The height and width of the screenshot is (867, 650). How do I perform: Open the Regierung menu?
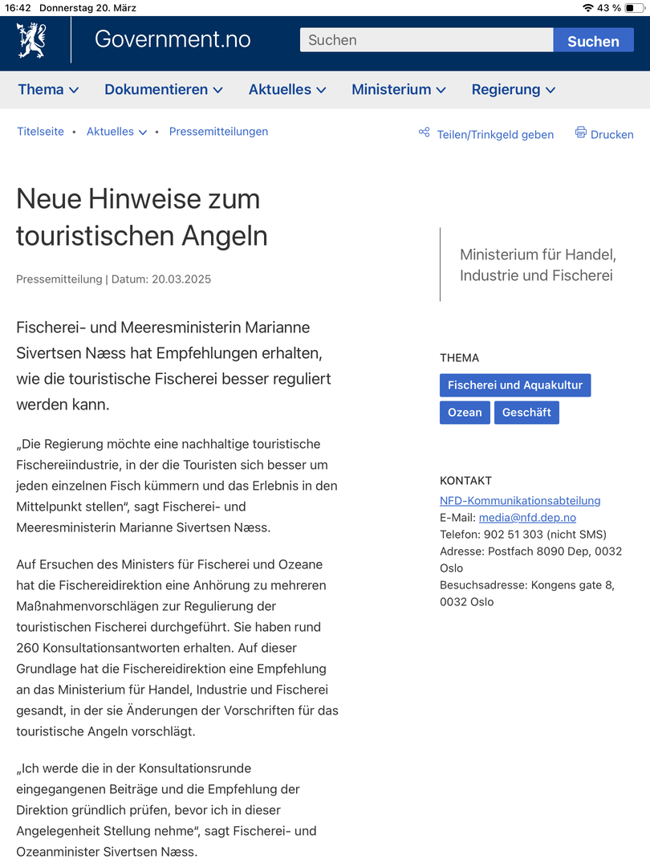tap(514, 90)
